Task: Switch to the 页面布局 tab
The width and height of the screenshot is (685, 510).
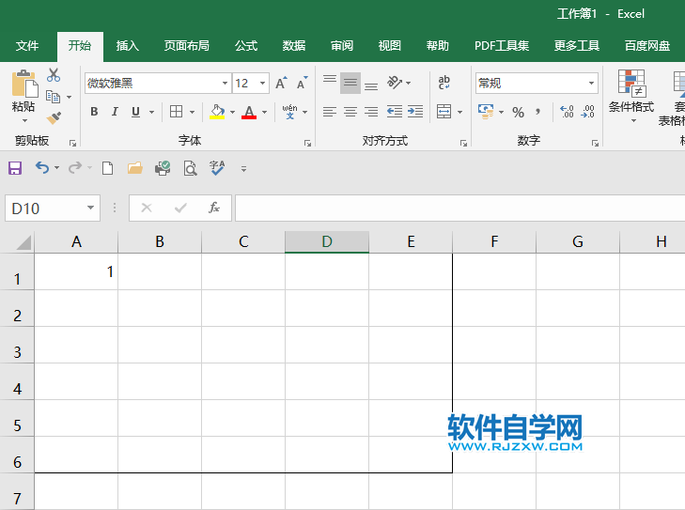Action: click(x=187, y=45)
